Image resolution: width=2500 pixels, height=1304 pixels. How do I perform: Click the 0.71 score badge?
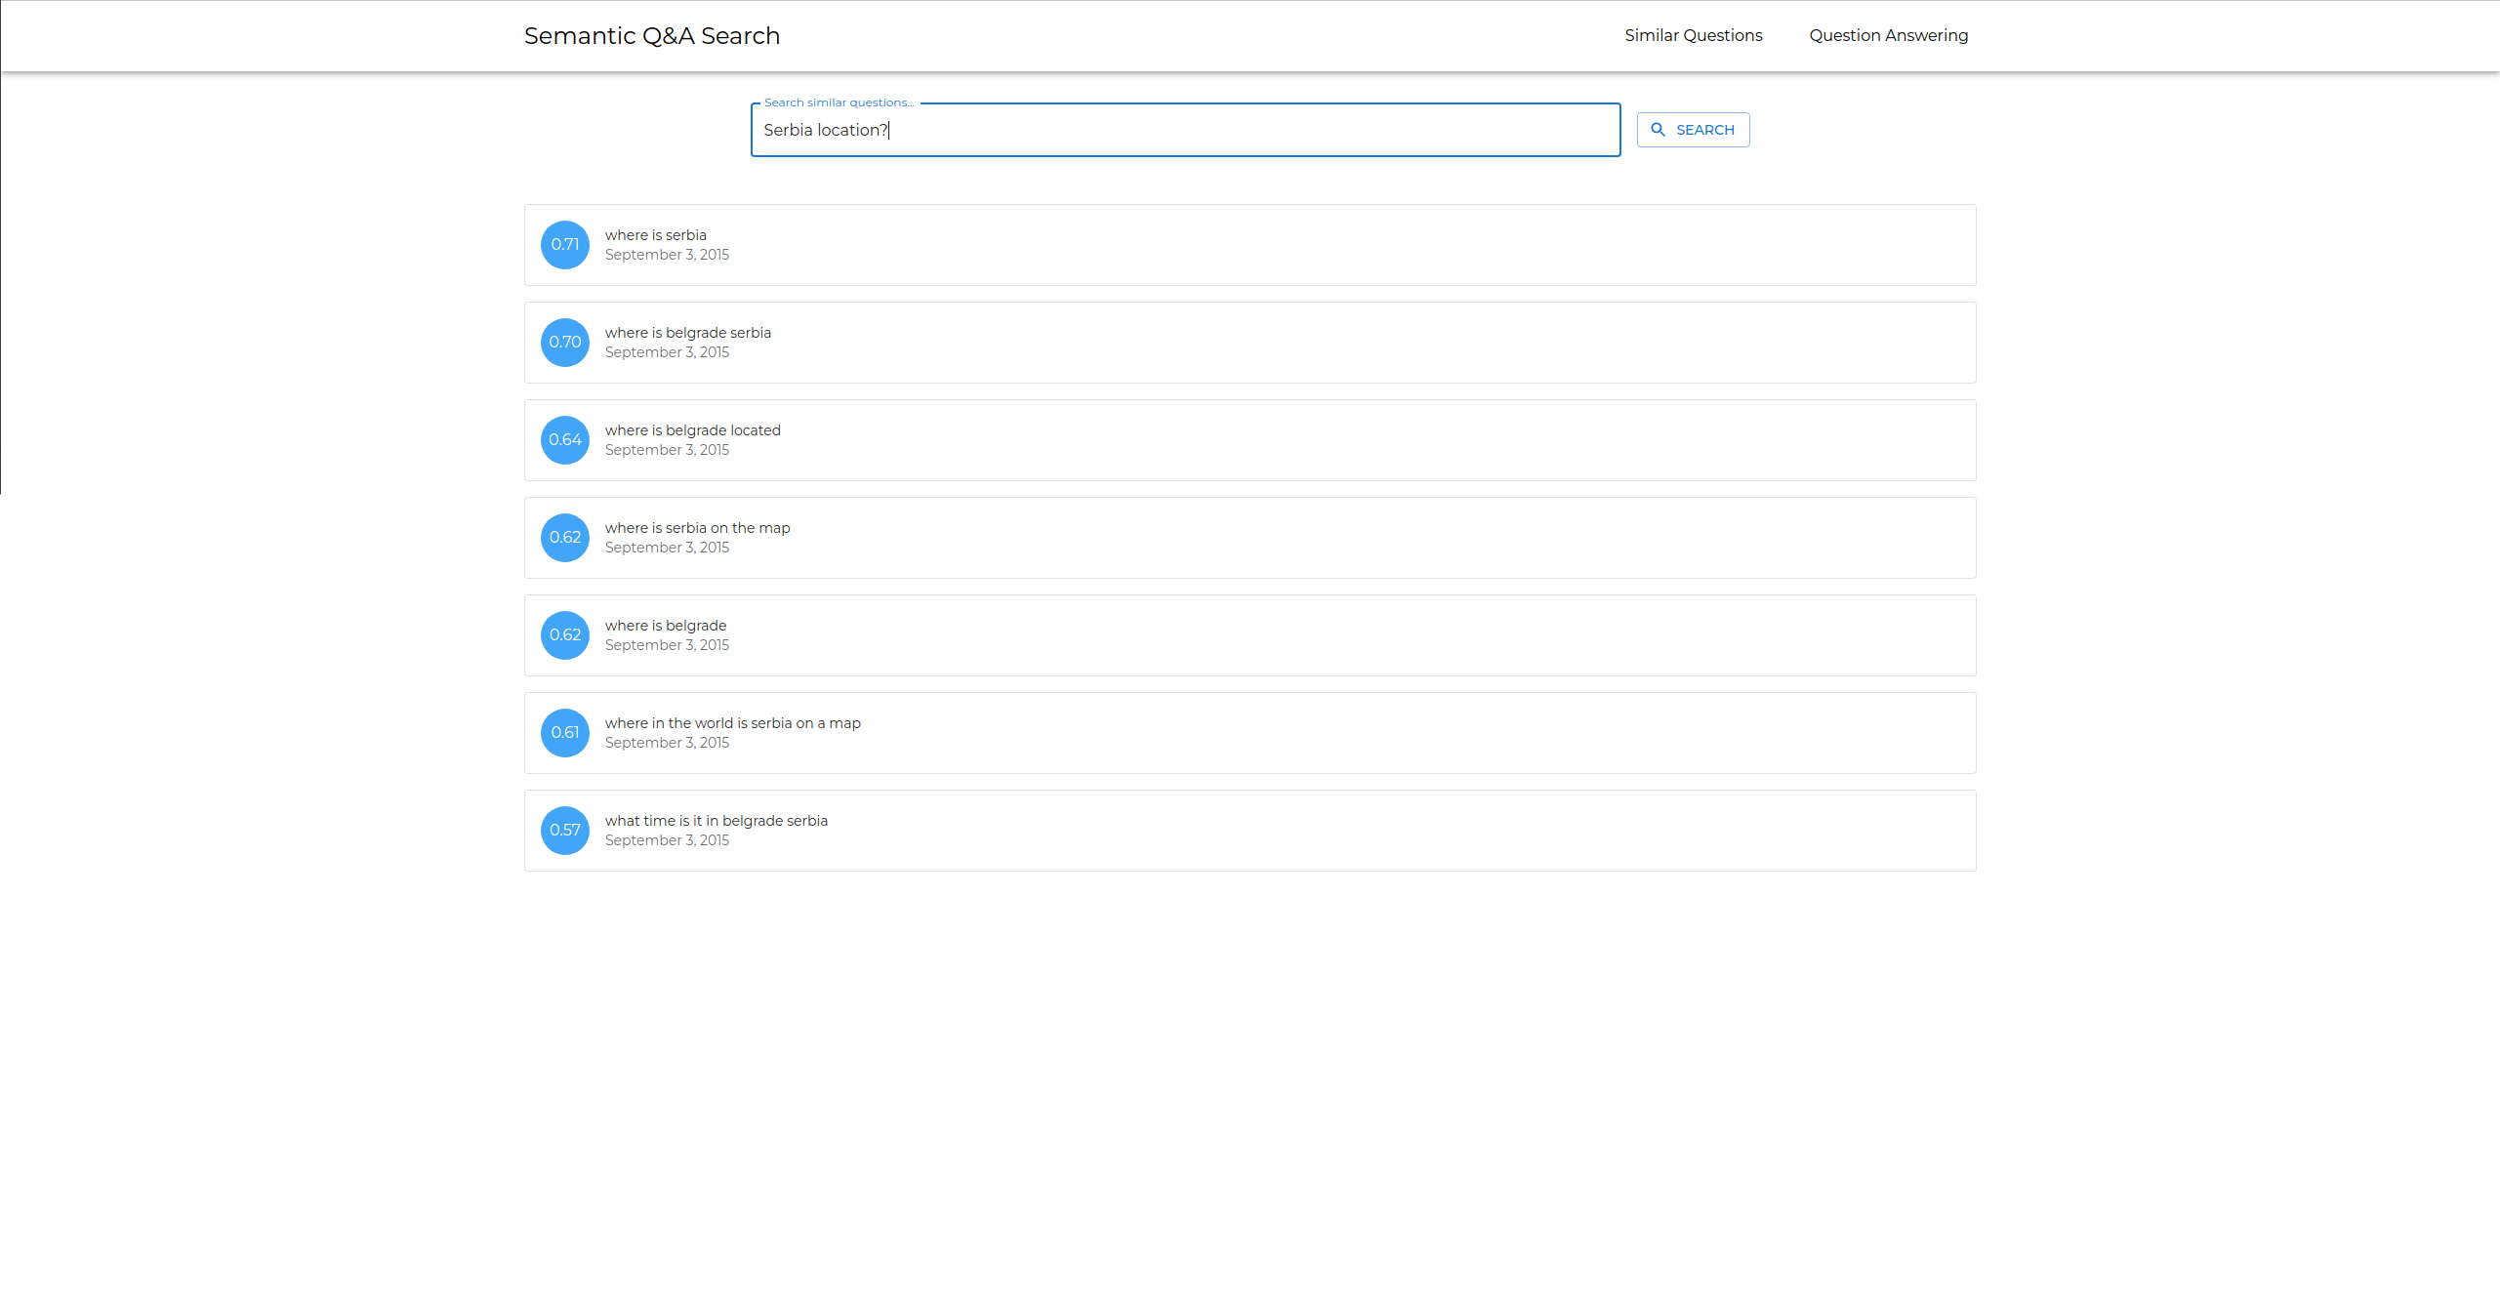565,245
